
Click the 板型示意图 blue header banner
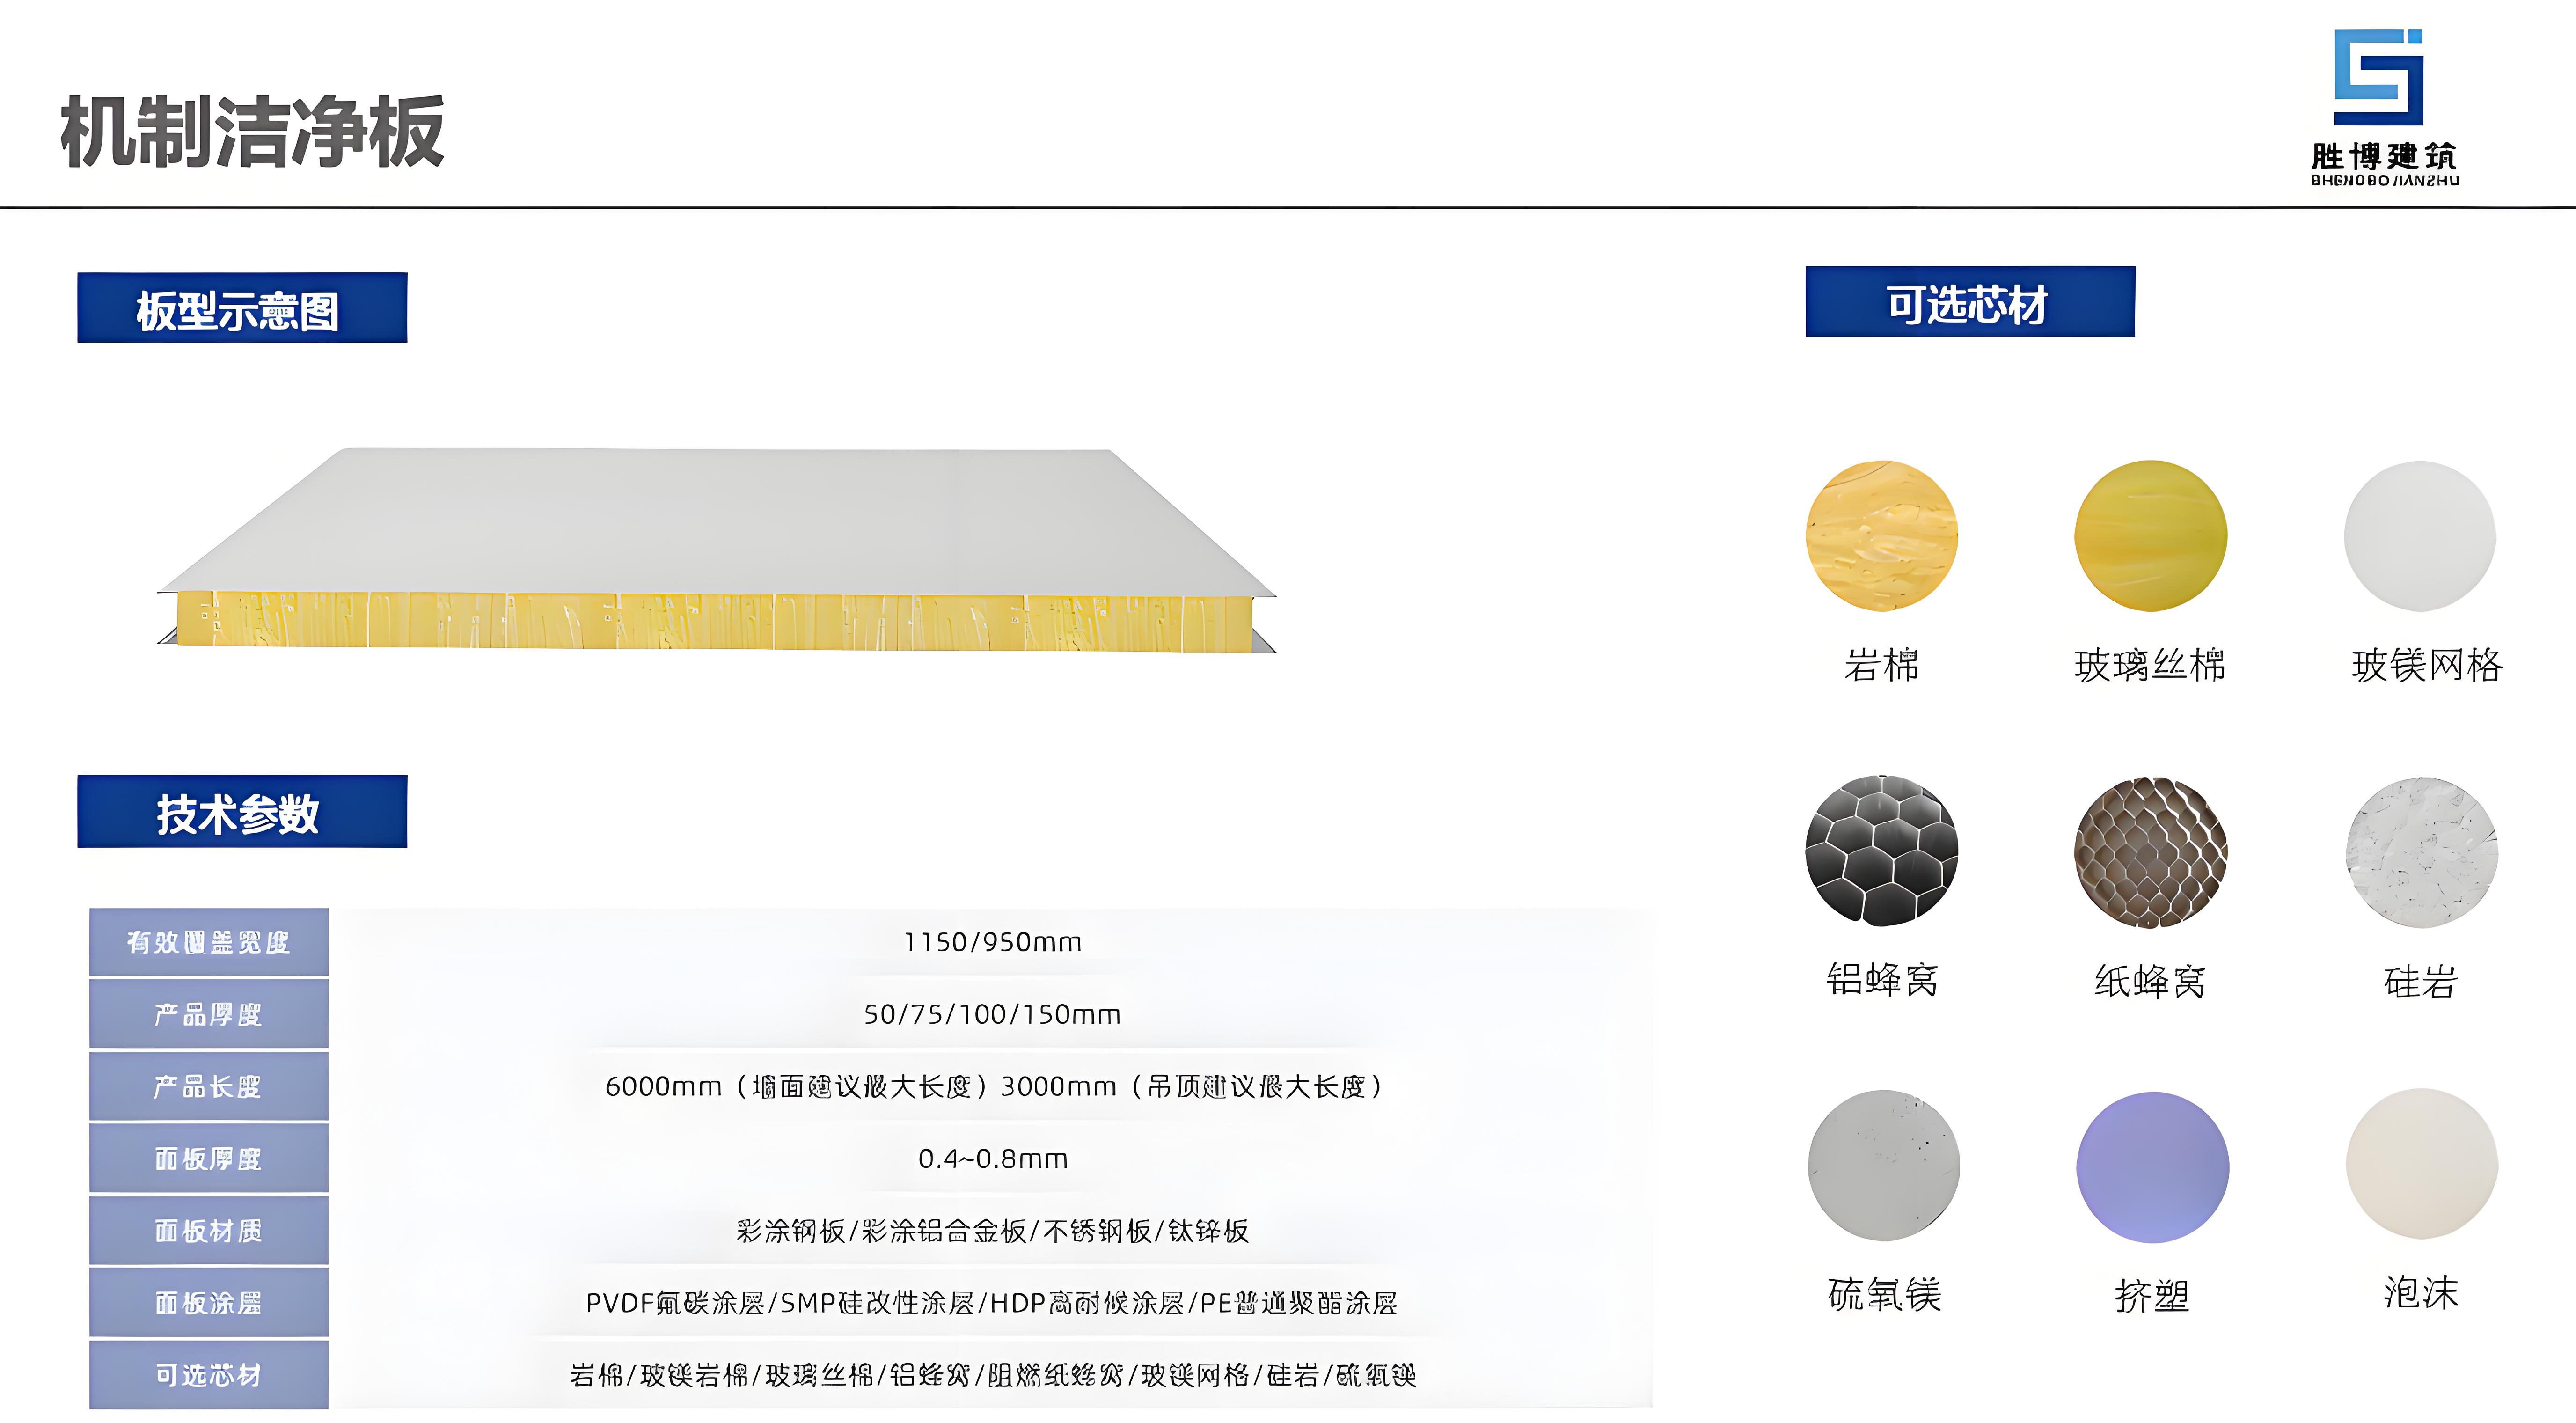pyautogui.click(x=242, y=308)
